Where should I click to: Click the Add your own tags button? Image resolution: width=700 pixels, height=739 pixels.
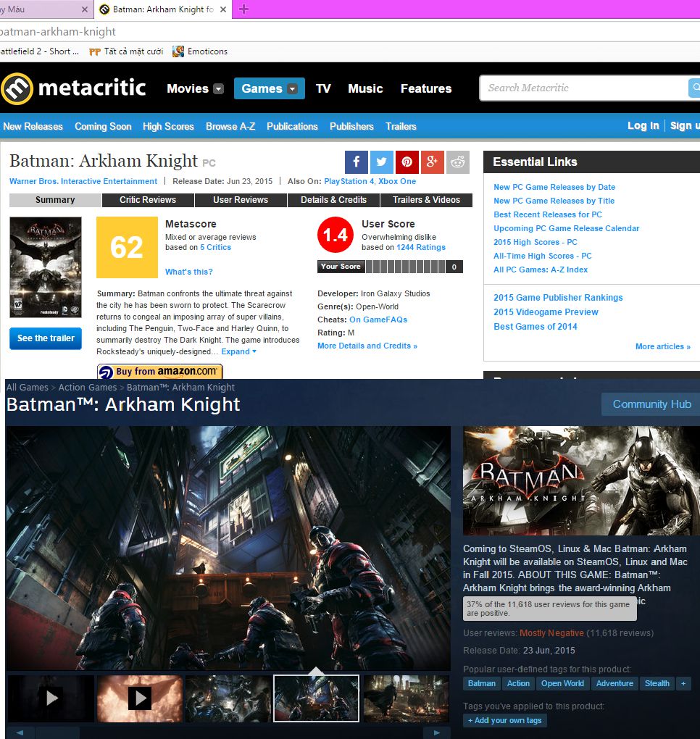pos(504,720)
